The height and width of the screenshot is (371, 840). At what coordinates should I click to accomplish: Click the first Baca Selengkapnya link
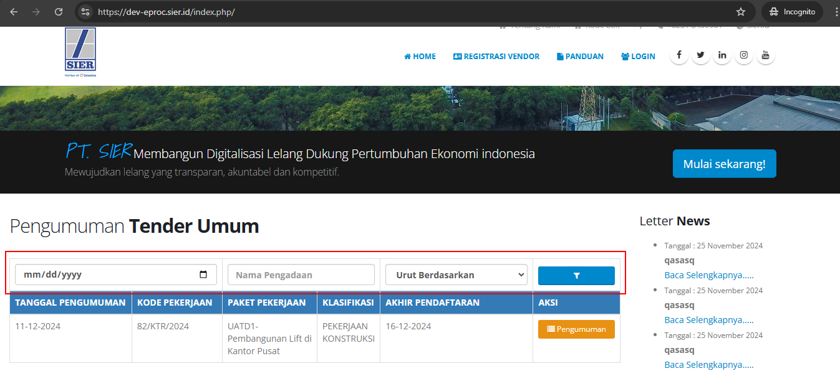click(x=709, y=275)
